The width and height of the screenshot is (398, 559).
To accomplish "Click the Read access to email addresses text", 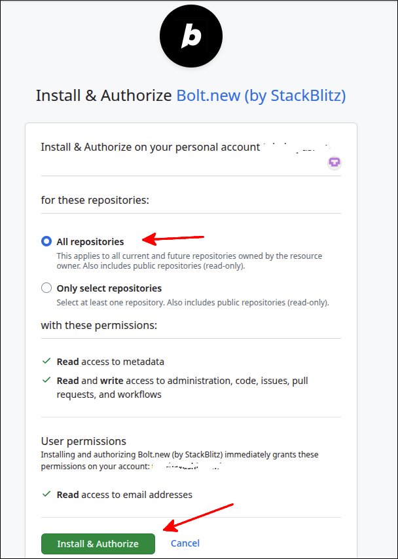I will (x=124, y=495).
